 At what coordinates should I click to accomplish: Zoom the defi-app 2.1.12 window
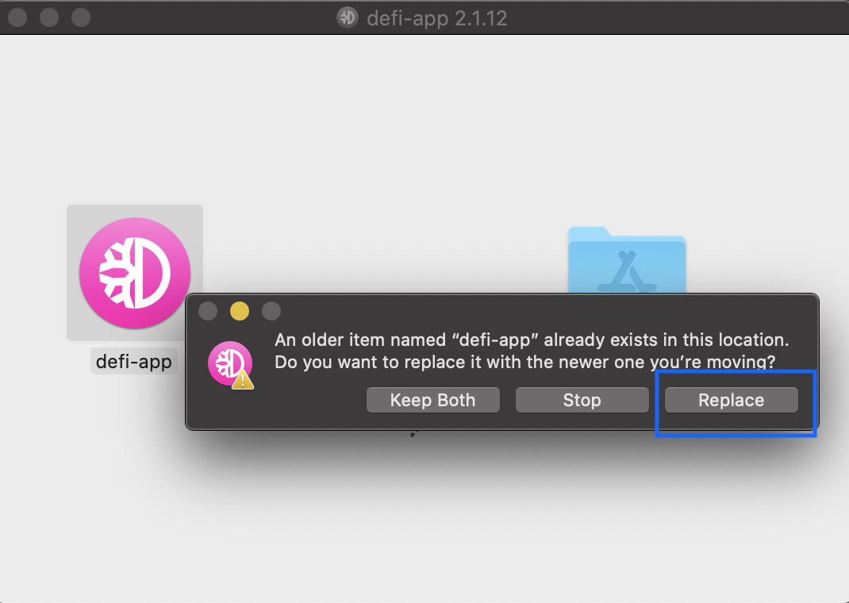point(81,17)
